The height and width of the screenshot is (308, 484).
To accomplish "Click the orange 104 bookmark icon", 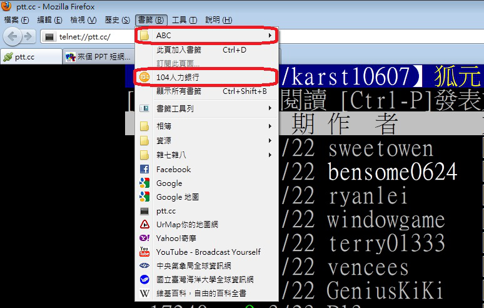I will pos(144,77).
